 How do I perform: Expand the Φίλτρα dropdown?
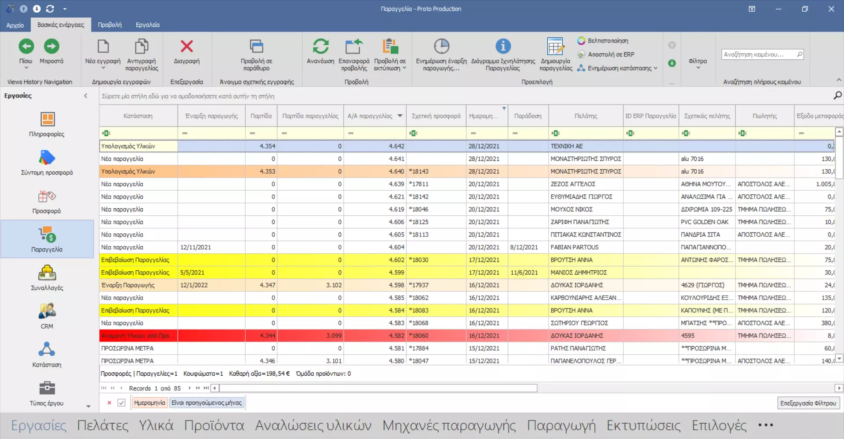click(698, 63)
